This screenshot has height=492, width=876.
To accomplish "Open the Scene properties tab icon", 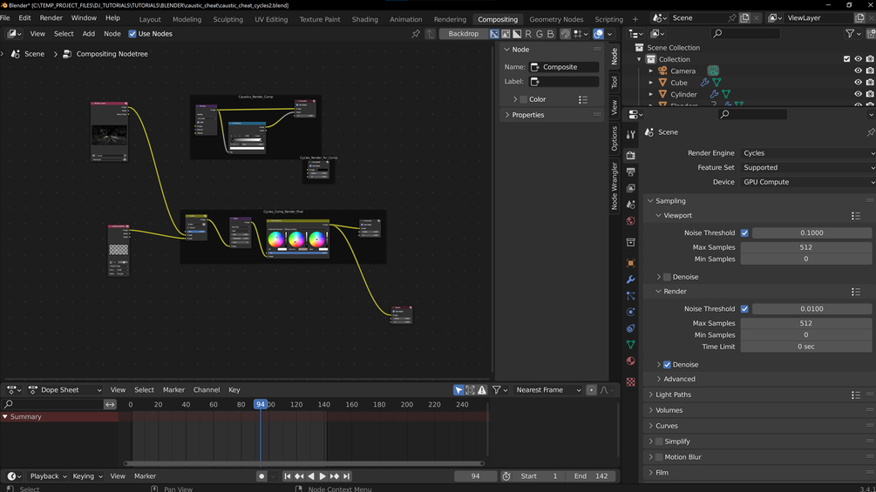I will [x=631, y=205].
